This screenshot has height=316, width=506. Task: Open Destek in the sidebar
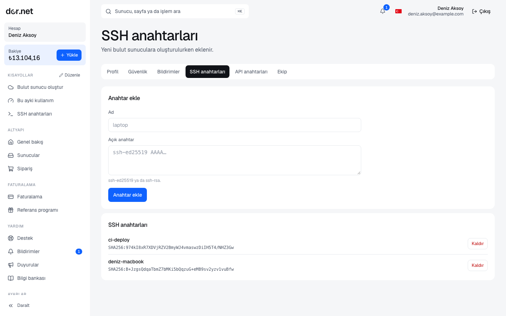pos(45,238)
